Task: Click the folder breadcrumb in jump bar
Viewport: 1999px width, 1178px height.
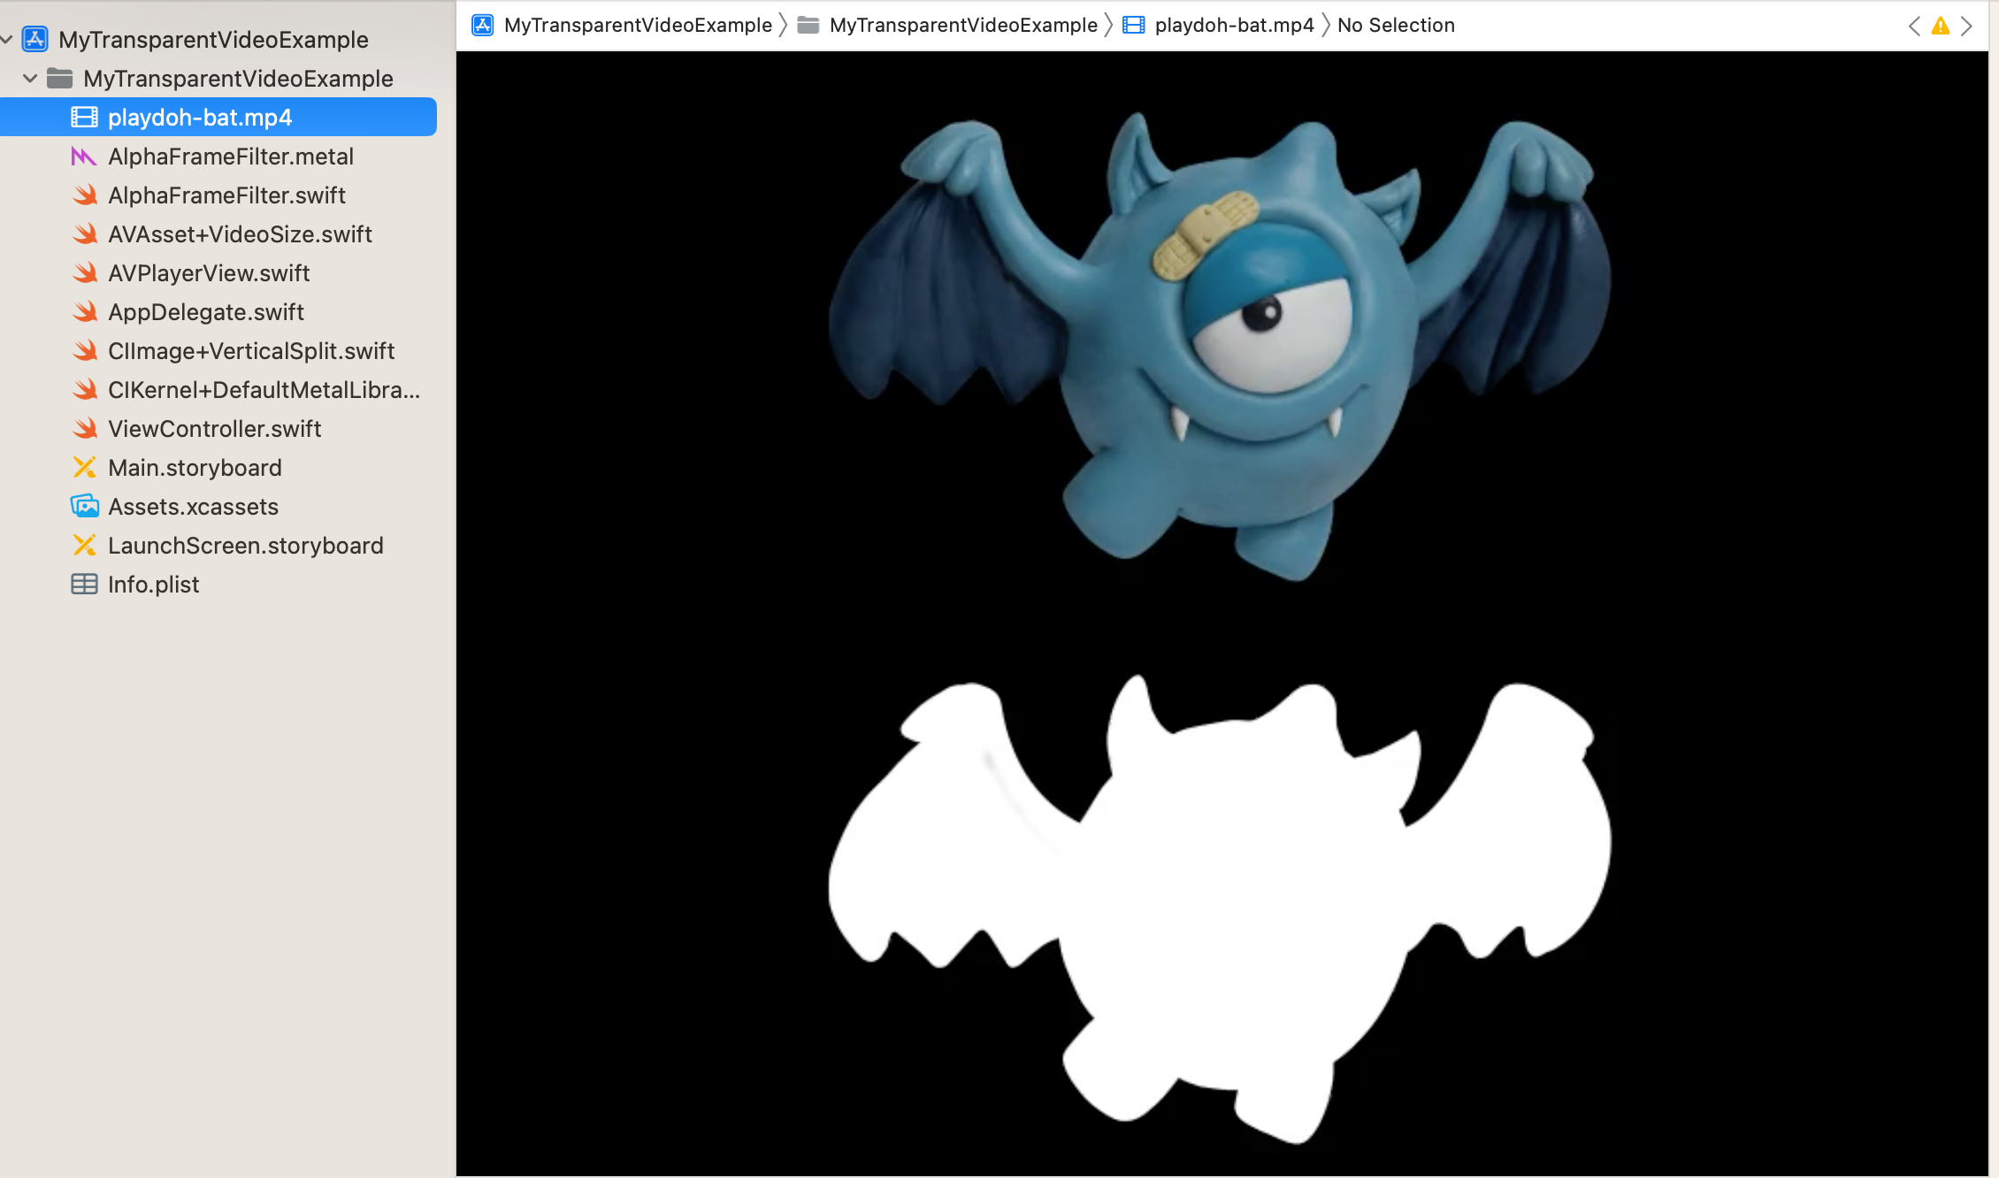Action: [x=962, y=26]
